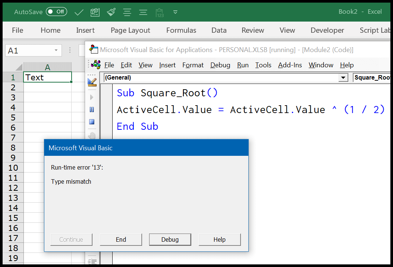Click the Debug button in error dialog
The image size is (393, 267).
coord(170,239)
